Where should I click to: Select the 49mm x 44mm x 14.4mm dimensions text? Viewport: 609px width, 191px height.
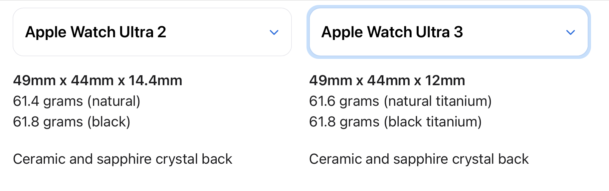click(98, 81)
